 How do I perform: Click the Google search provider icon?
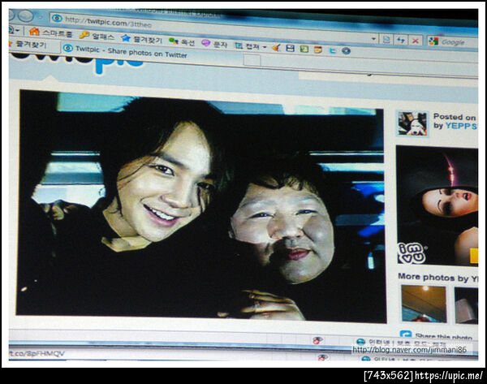click(433, 41)
